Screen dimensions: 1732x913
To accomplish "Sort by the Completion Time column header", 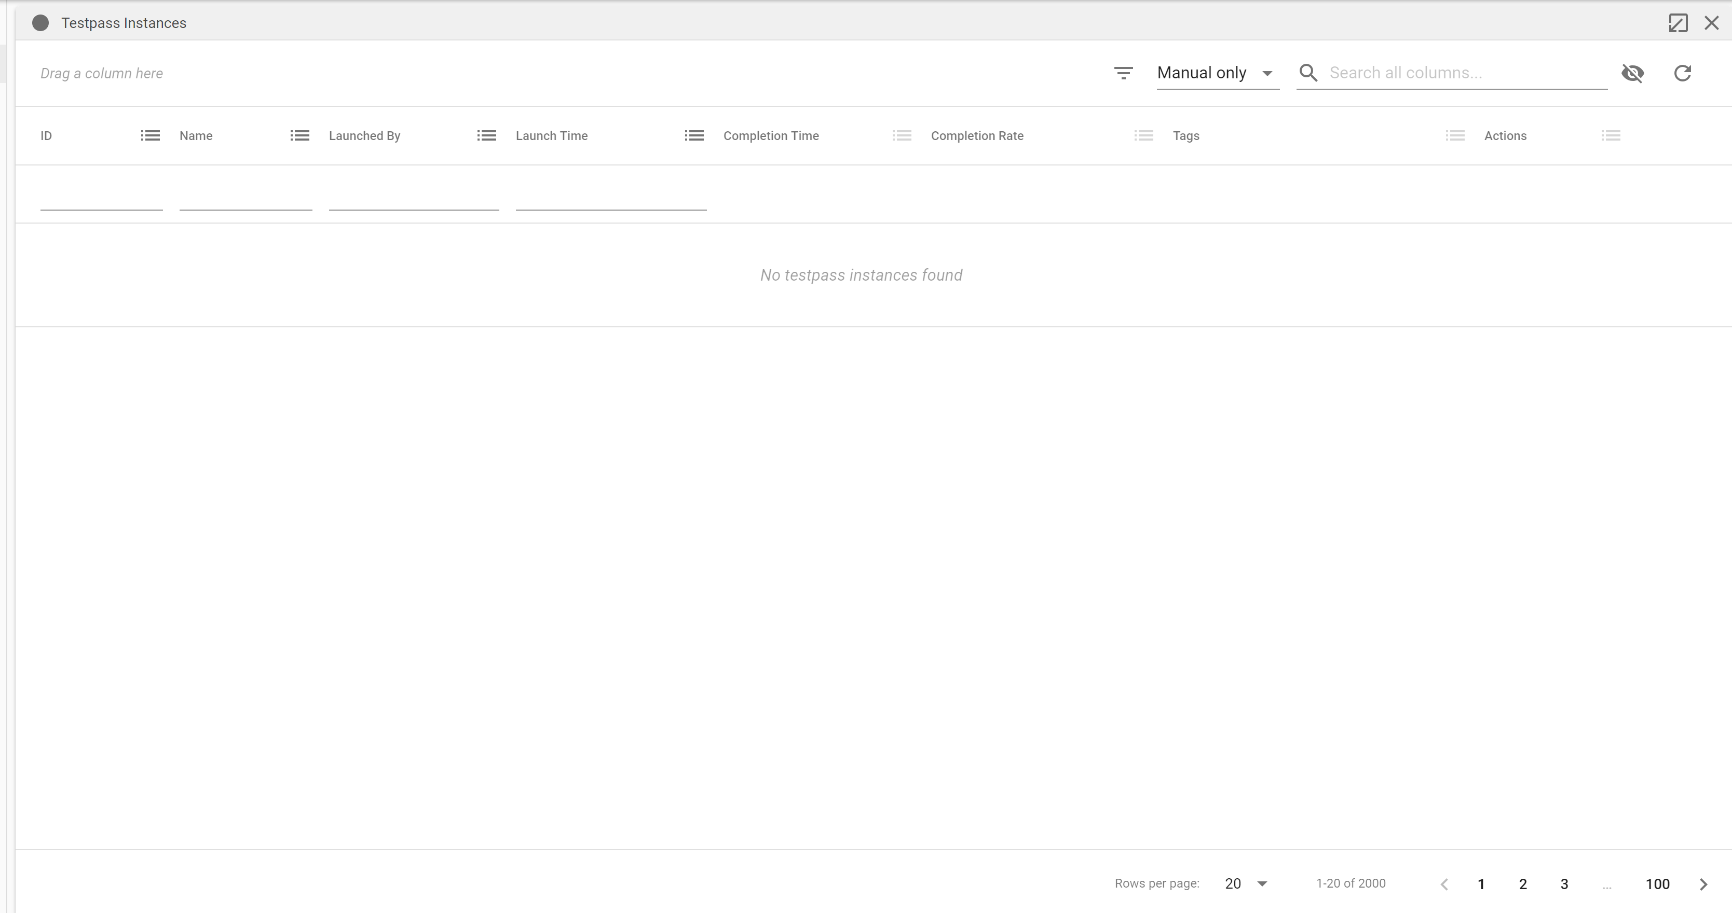I will pyautogui.click(x=771, y=135).
